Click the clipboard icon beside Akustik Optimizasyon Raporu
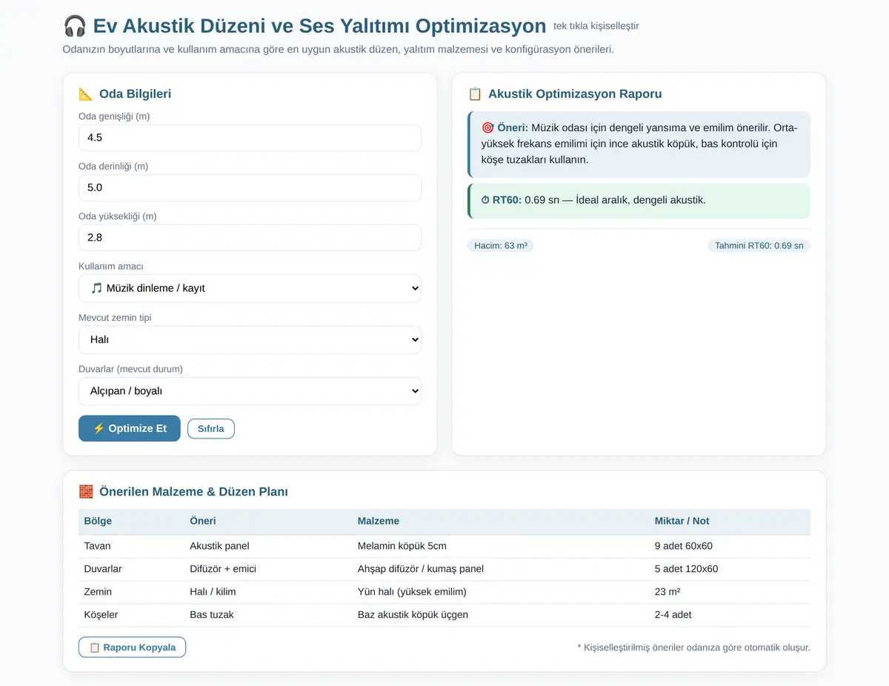Viewport: 889px width, 686px height. 475,94
